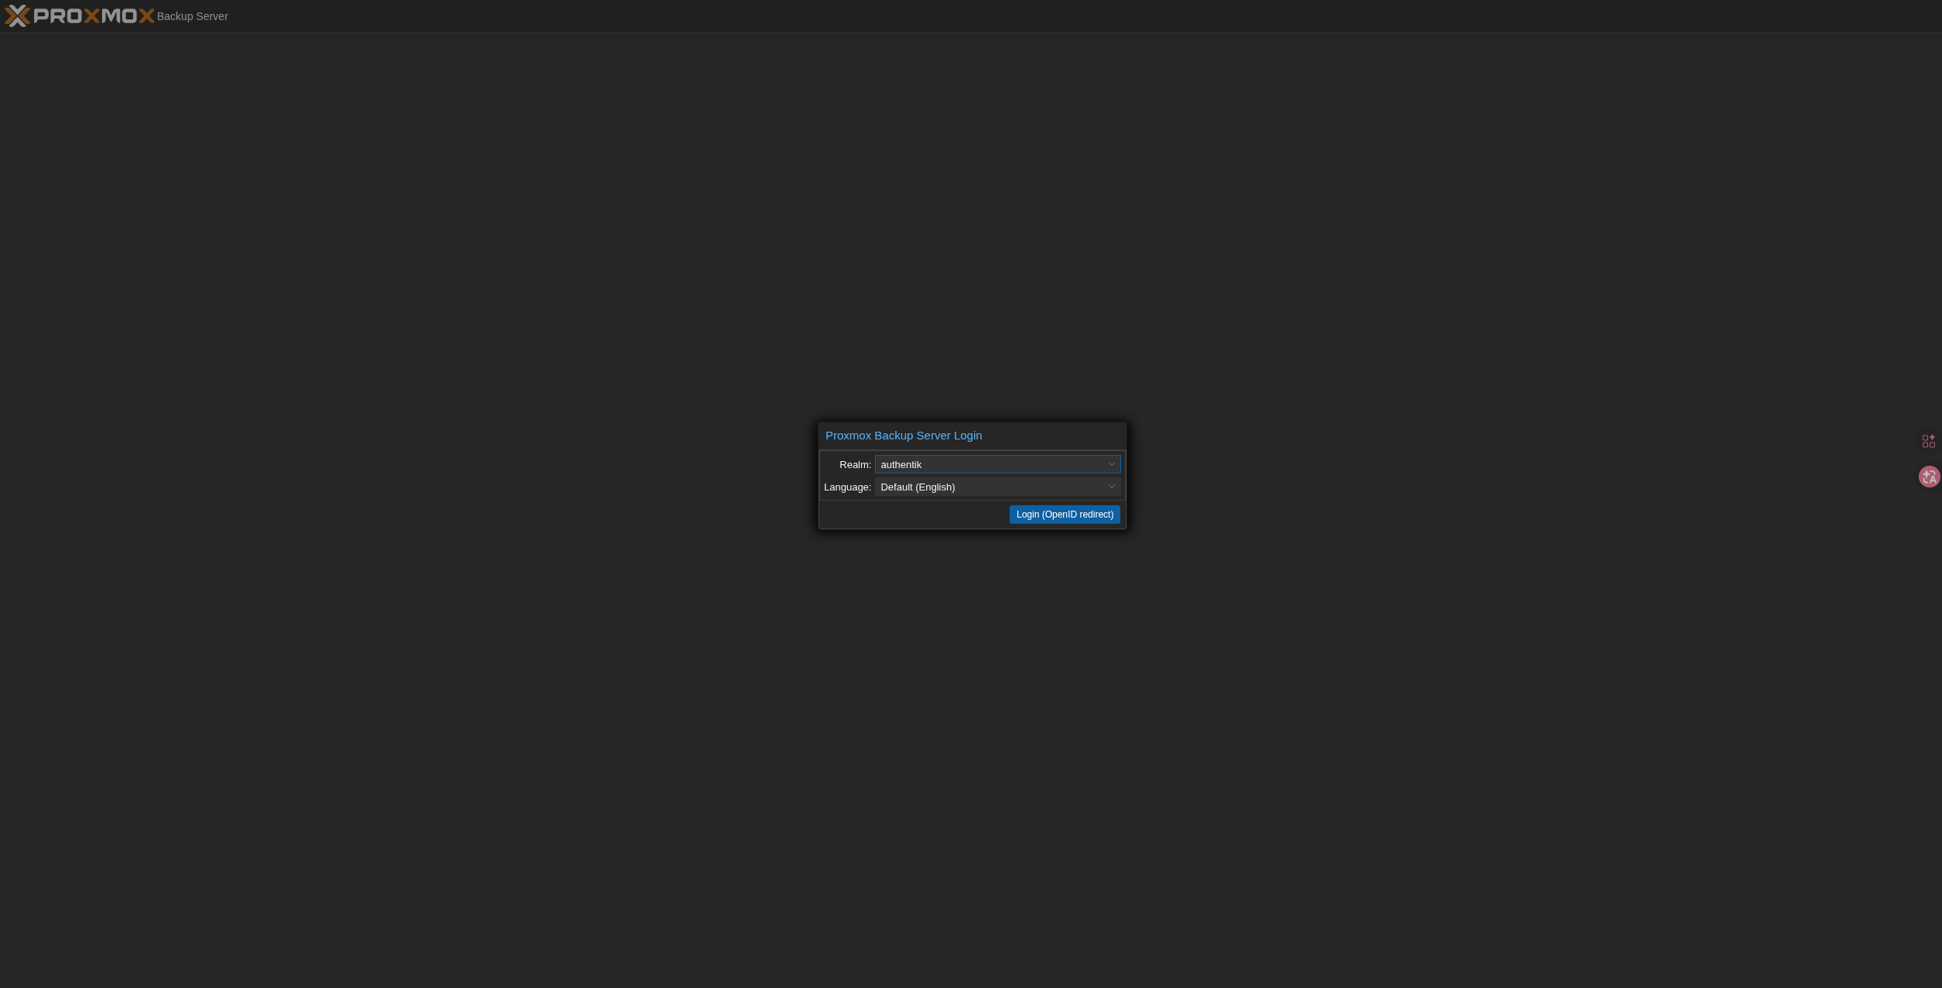Image resolution: width=1942 pixels, height=988 pixels.
Task: Expand Realm dropdown using its chevron arrow
Action: point(1111,464)
